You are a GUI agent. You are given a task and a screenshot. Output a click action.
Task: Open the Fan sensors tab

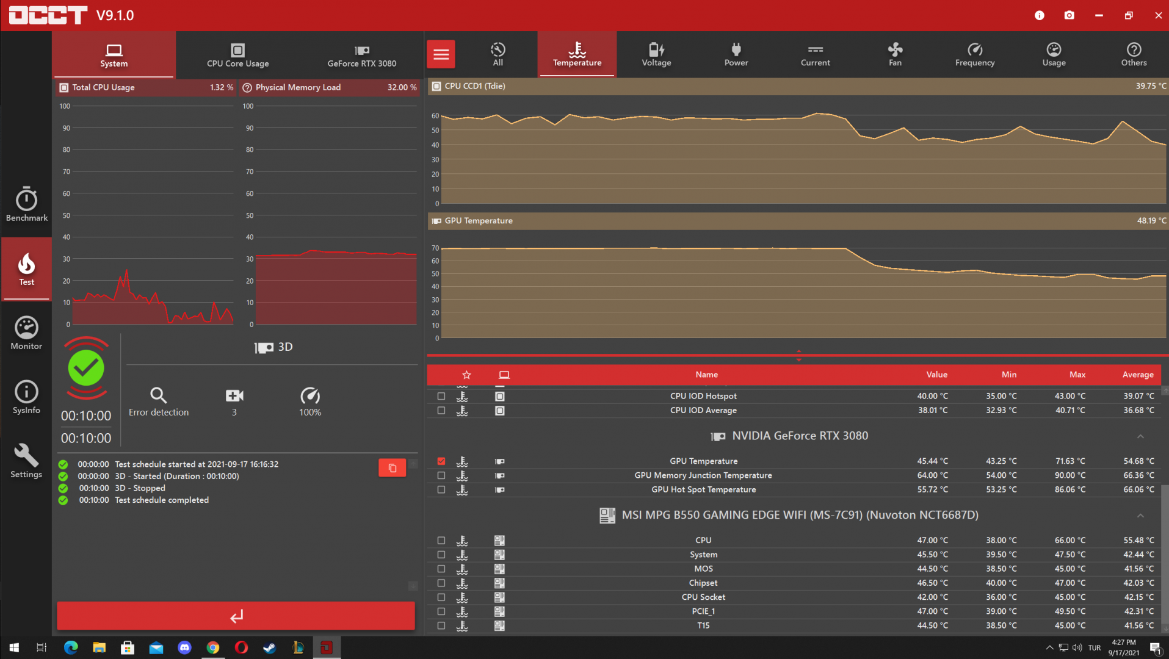[x=895, y=54]
